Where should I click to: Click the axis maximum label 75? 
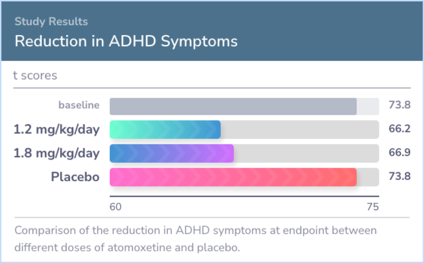pyautogui.click(x=373, y=207)
